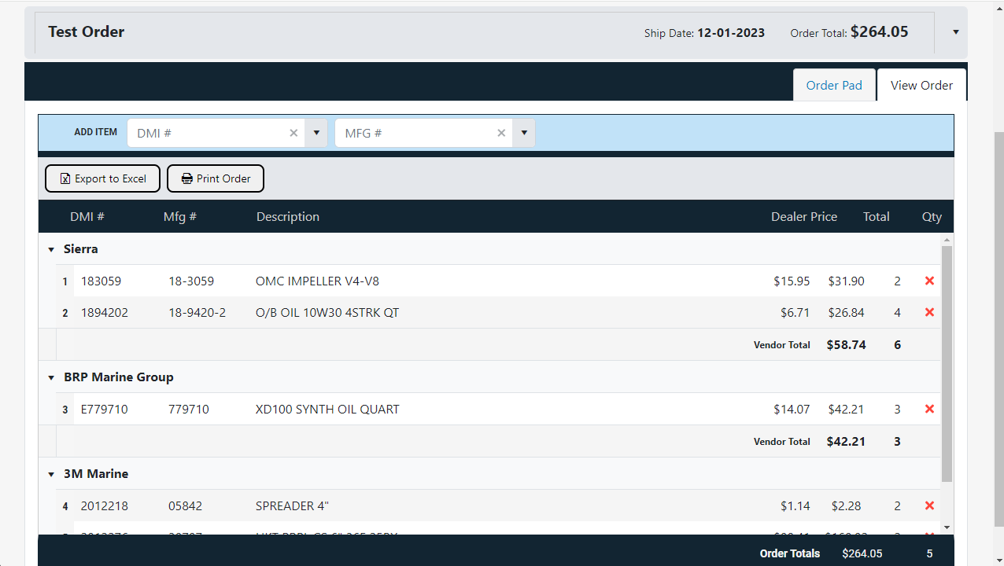
Task: Click the order list scrollbar thumb
Action: tap(947, 363)
